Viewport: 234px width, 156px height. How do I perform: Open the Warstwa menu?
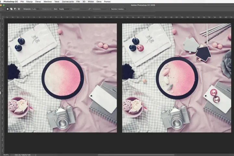point(47,2)
